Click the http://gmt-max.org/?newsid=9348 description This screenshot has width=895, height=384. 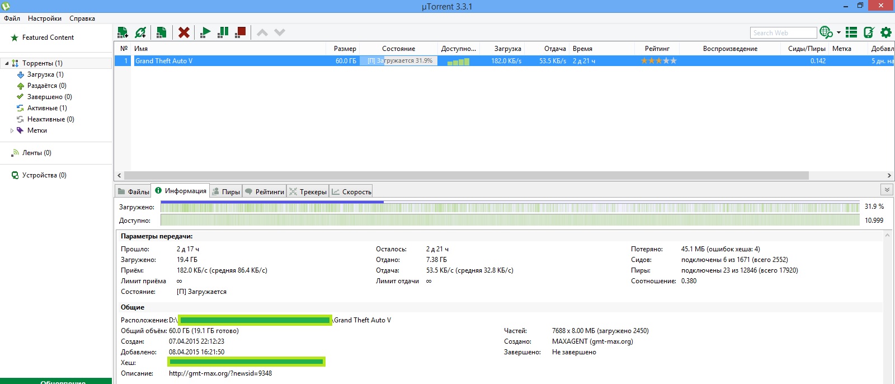click(220, 373)
